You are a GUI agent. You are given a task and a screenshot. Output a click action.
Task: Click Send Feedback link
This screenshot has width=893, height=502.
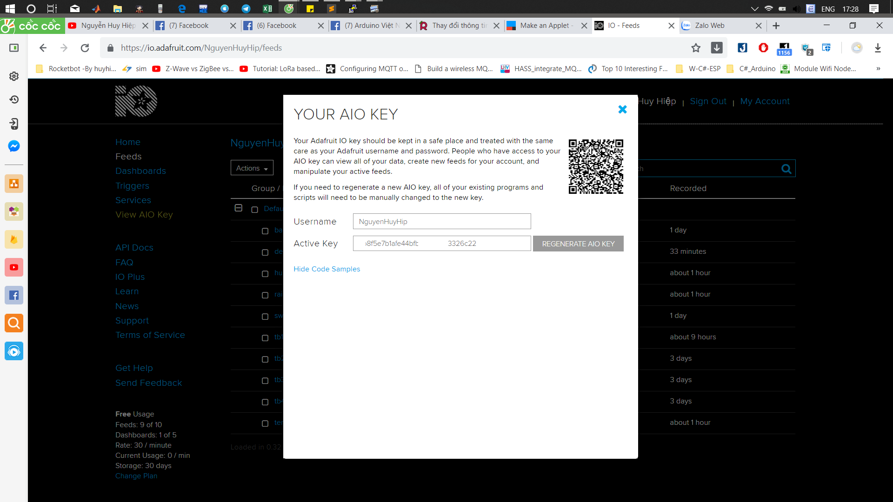pyautogui.click(x=148, y=383)
